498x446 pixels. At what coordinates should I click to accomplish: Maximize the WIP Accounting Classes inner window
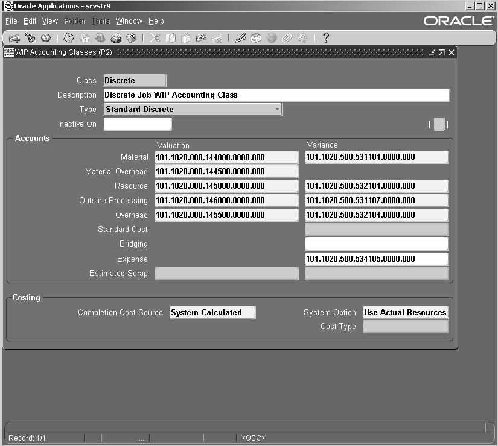(442, 52)
